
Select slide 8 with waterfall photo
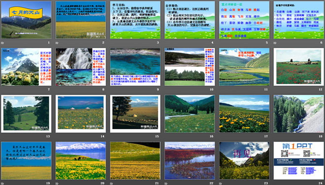tap(81, 67)
